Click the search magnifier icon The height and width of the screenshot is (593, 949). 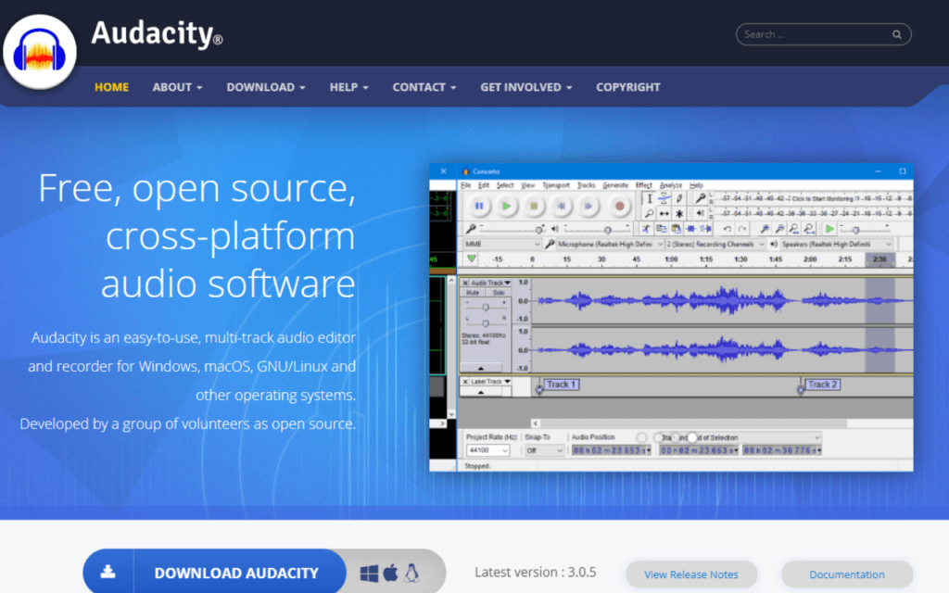point(897,34)
